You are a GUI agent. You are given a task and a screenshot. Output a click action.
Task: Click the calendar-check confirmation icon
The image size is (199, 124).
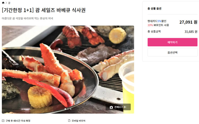point(3,121)
